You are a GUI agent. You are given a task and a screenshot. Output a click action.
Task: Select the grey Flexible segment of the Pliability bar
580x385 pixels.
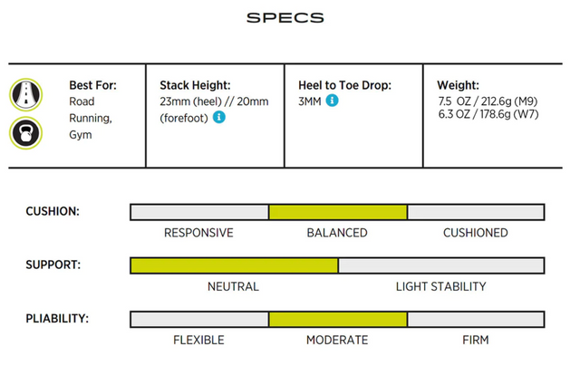tap(199, 319)
